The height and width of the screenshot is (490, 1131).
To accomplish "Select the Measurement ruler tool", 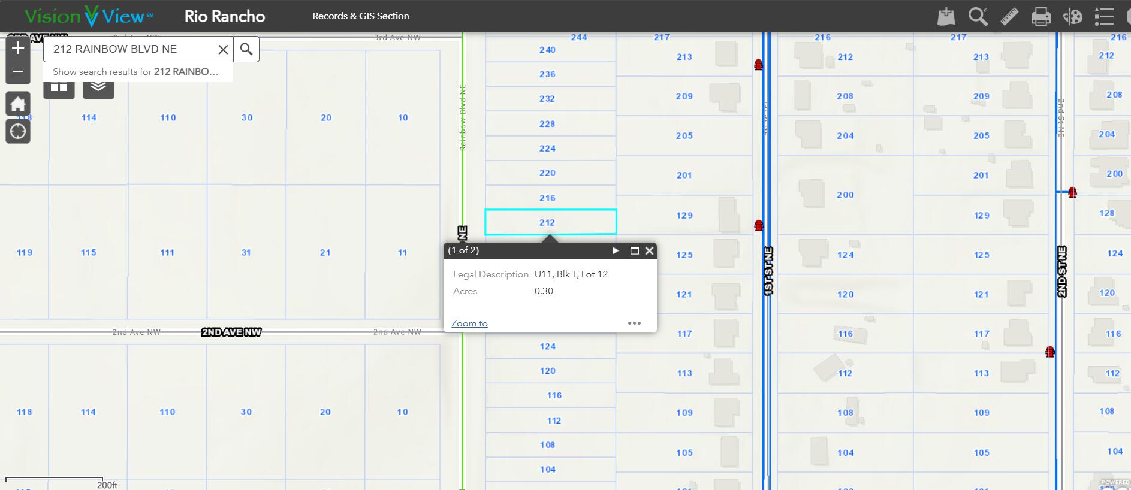I will 1009,16.
